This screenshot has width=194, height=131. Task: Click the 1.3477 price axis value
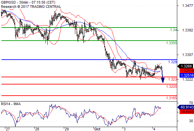click(187, 6)
